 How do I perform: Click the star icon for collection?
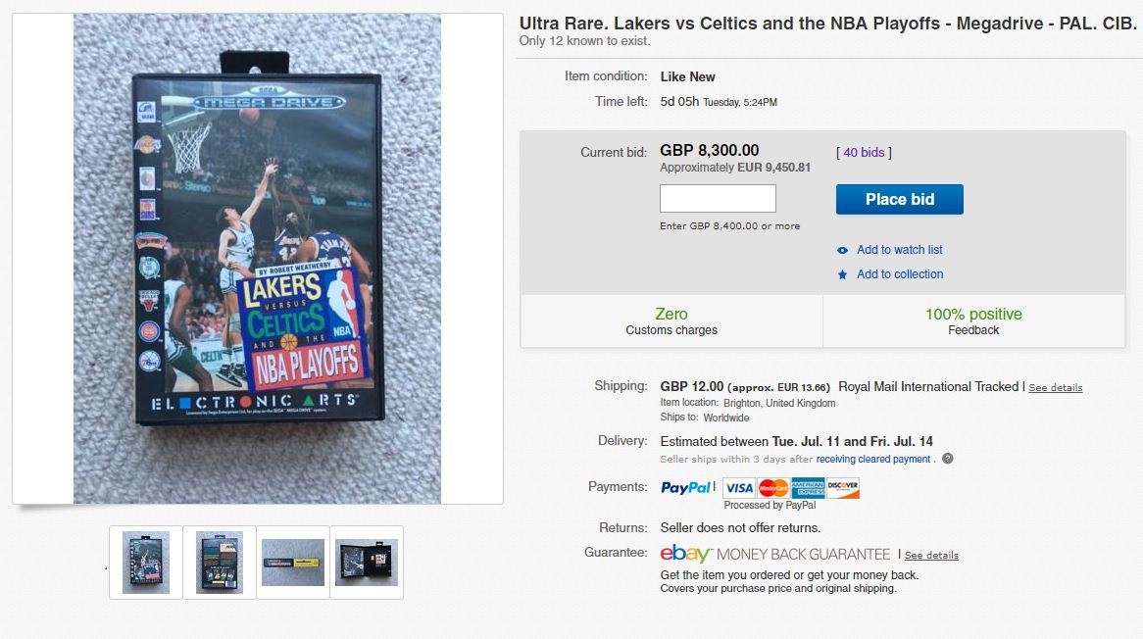pyautogui.click(x=842, y=274)
